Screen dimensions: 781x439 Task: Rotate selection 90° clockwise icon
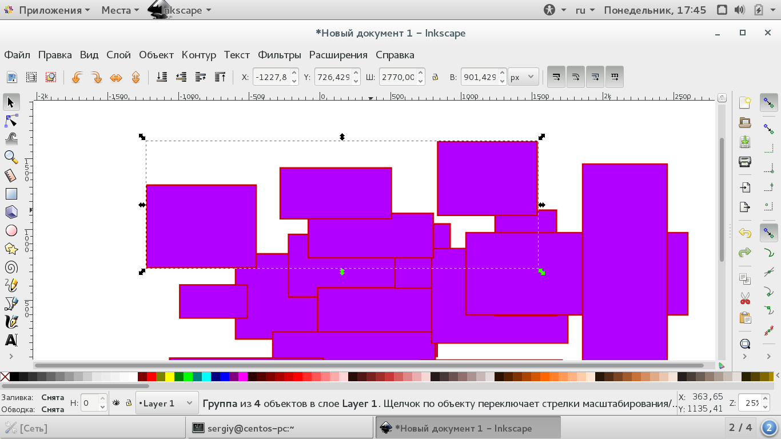pyautogui.click(x=96, y=77)
